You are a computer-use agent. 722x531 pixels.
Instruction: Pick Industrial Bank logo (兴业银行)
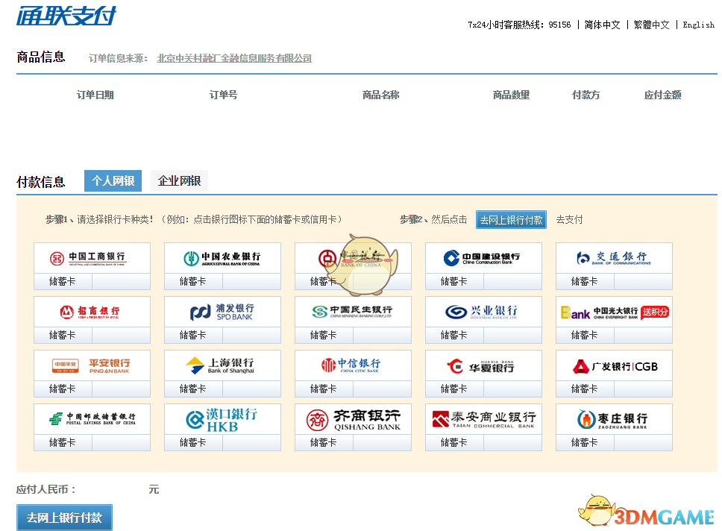pyautogui.click(x=483, y=312)
